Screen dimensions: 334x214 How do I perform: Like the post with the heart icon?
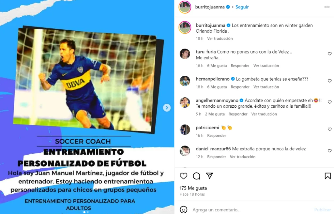point(183,176)
